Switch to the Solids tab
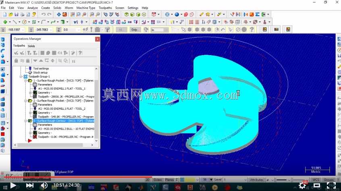Viewport: 341px width, 191px height. 31,46
